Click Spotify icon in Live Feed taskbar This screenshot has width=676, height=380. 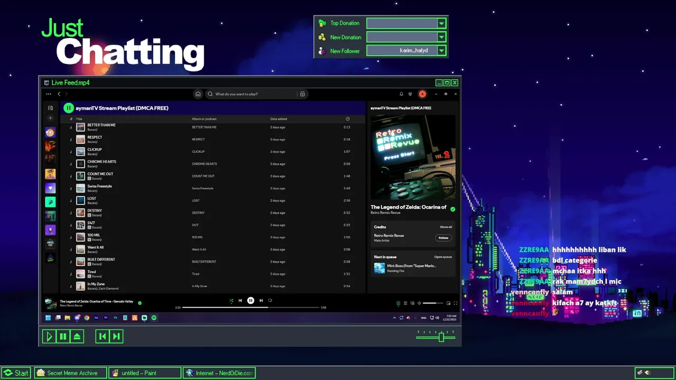point(154,318)
